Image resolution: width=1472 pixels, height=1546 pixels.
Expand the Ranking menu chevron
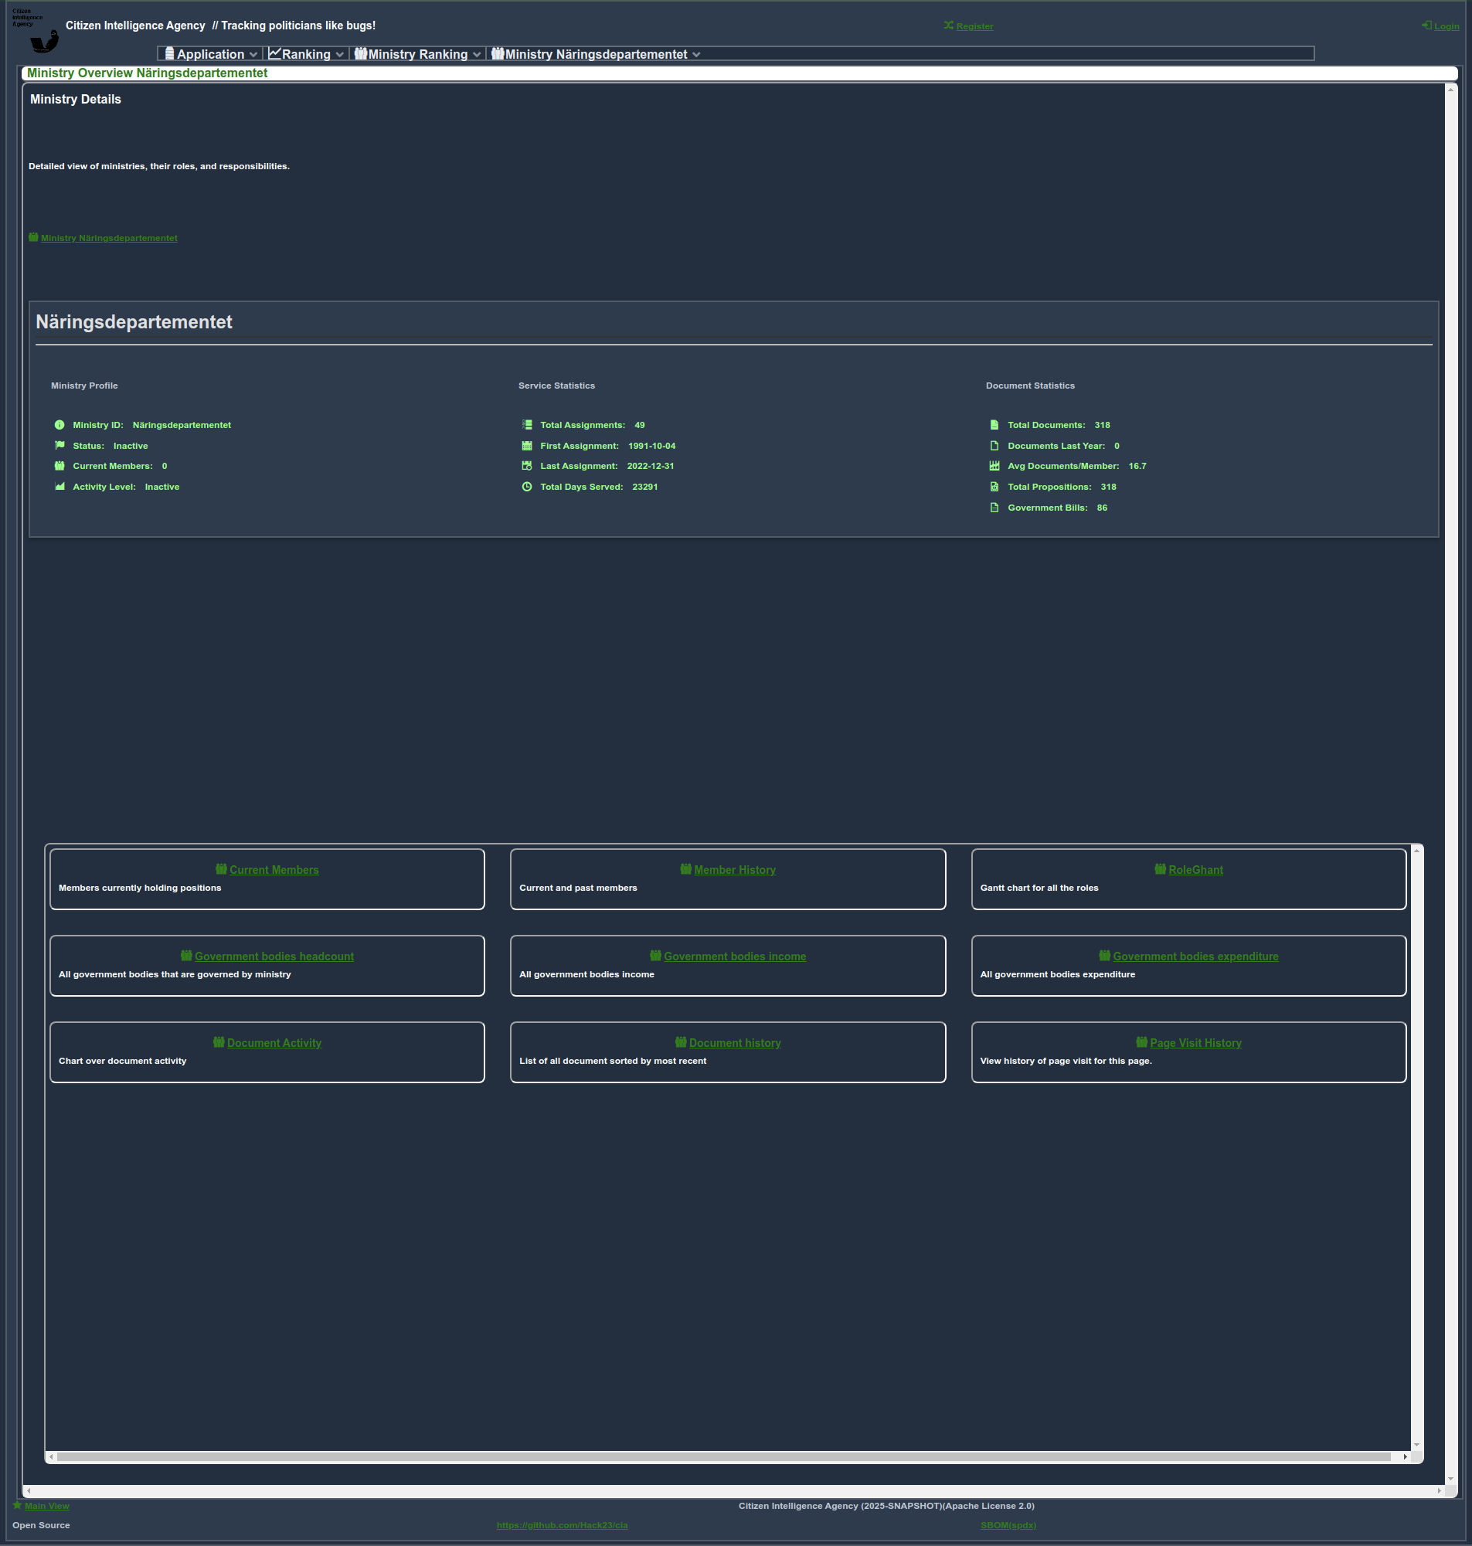[x=340, y=55]
